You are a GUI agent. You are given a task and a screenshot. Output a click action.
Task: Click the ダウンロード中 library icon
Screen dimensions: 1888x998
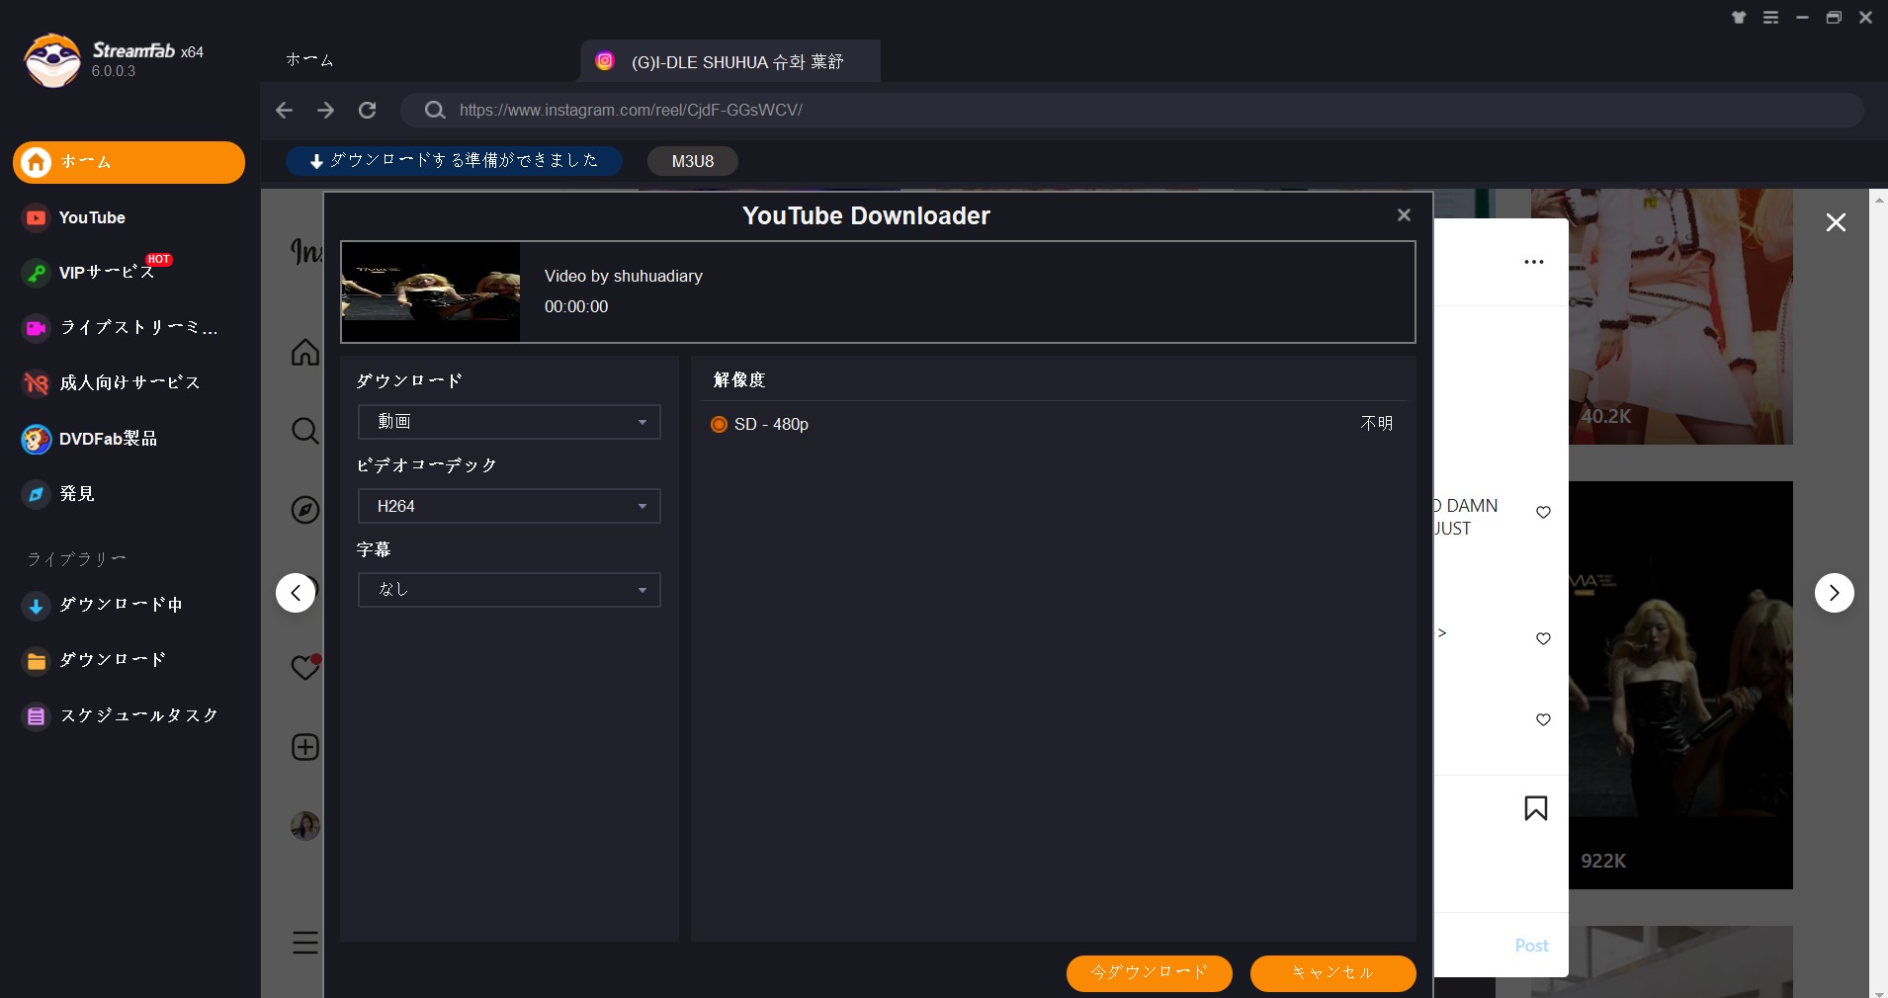[x=37, y=605]
